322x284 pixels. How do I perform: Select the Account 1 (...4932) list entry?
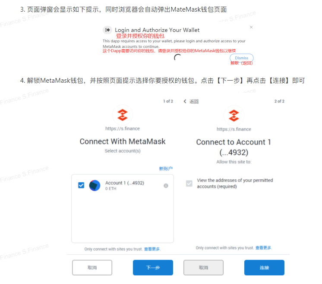coord(123,185)
